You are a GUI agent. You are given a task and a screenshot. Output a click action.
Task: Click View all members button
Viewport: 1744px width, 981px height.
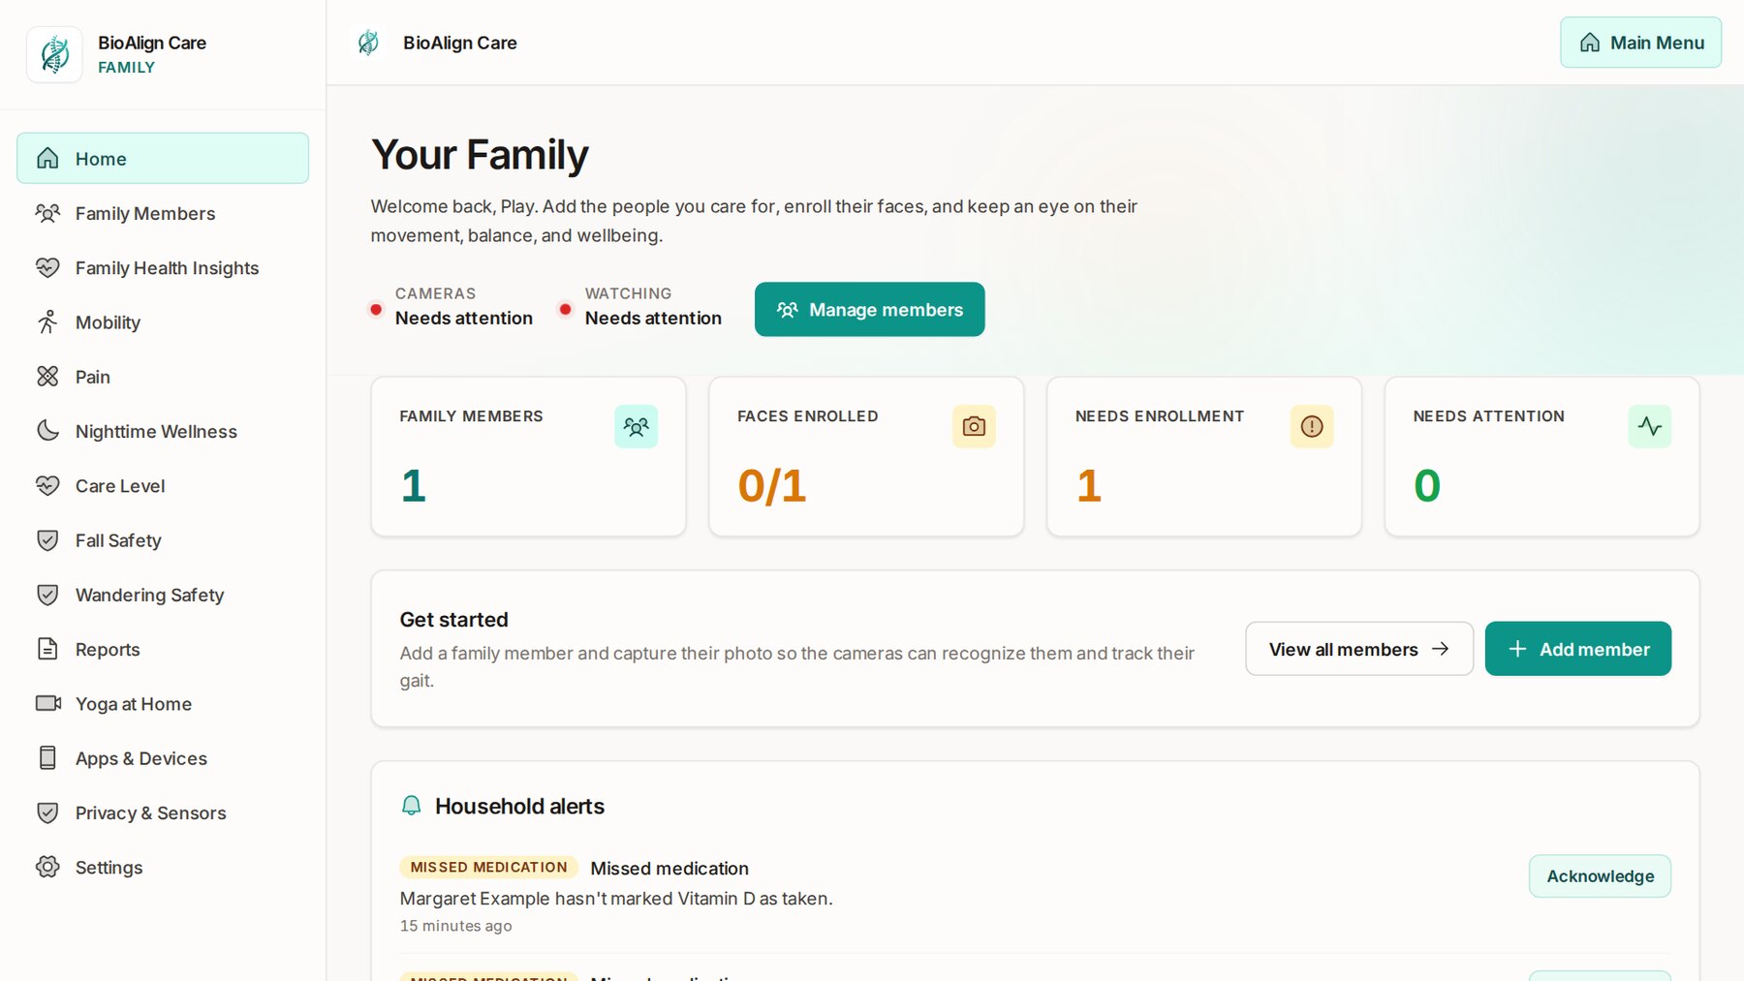[1359, 649]
